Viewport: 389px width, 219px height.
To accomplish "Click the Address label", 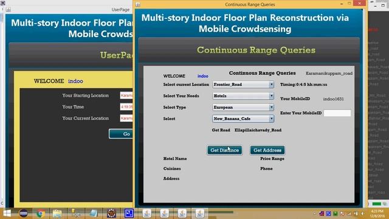I will 171,178.
